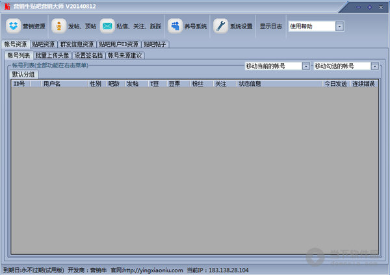Image resolution: width=390 pixels, height=275 pixels.
Task: Close the 营销牛贴吧营销大师 window
Action: [x=381, y=7]
